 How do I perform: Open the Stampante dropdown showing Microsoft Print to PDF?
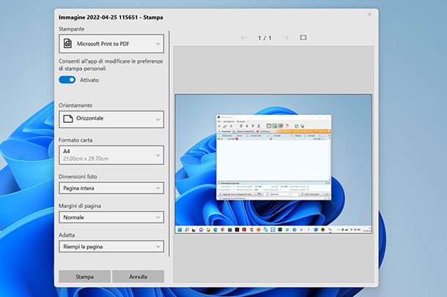[111, 44]
